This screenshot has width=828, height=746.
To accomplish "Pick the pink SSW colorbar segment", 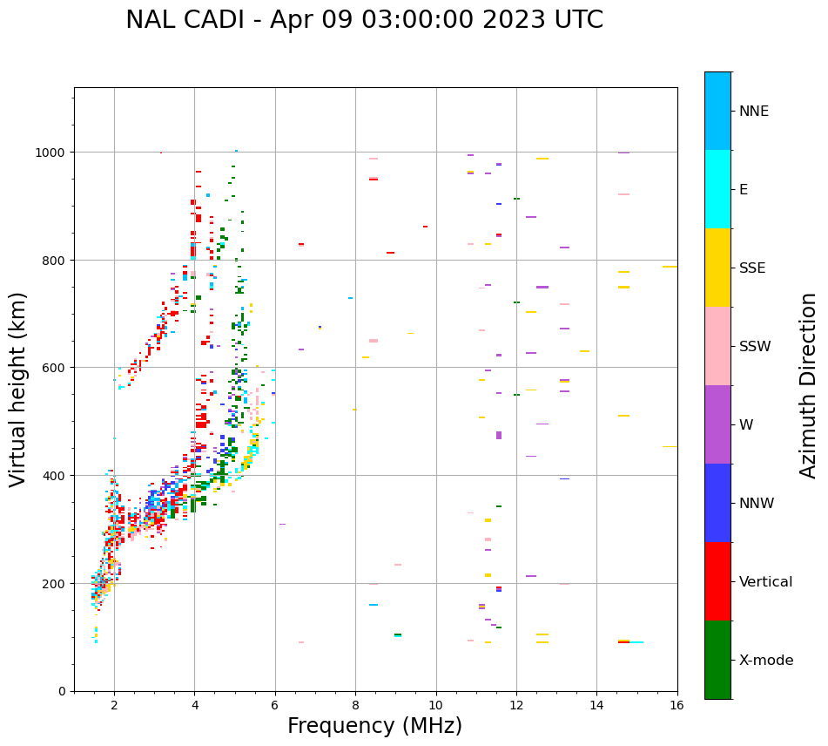I will tap(717, 346).
